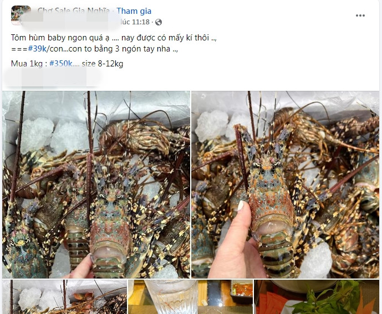Image resolution: width=382 pixels, height=314 pixels.
Task: Open the Chợ Sale Gia Nghĩa group name
Action: pos(73,11)
